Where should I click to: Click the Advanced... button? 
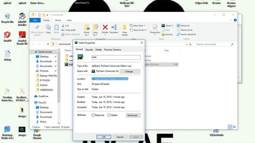pos(133,115)
